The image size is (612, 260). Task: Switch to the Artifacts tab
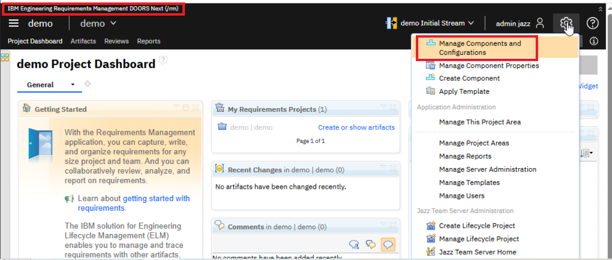click(83, 42)
